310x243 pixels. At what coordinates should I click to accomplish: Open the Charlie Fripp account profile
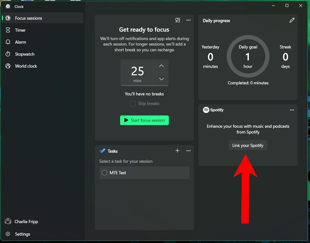coord(26,221)
